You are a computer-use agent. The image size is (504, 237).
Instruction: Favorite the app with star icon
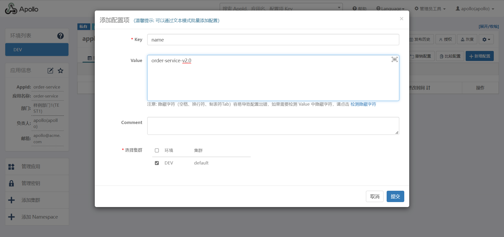(61, 70)
